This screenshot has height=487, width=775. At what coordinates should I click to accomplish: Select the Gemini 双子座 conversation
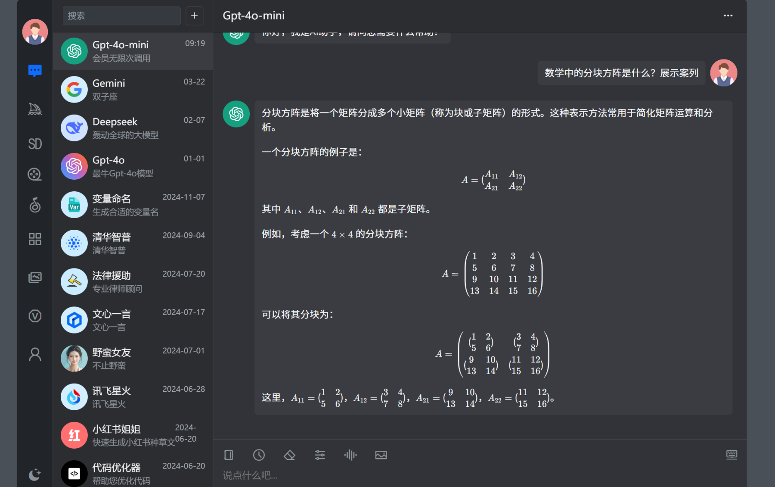coord(133,89)
